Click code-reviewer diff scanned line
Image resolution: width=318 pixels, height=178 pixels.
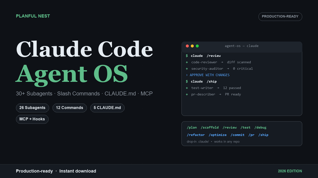pyautogui.click(x=218, y=62)
